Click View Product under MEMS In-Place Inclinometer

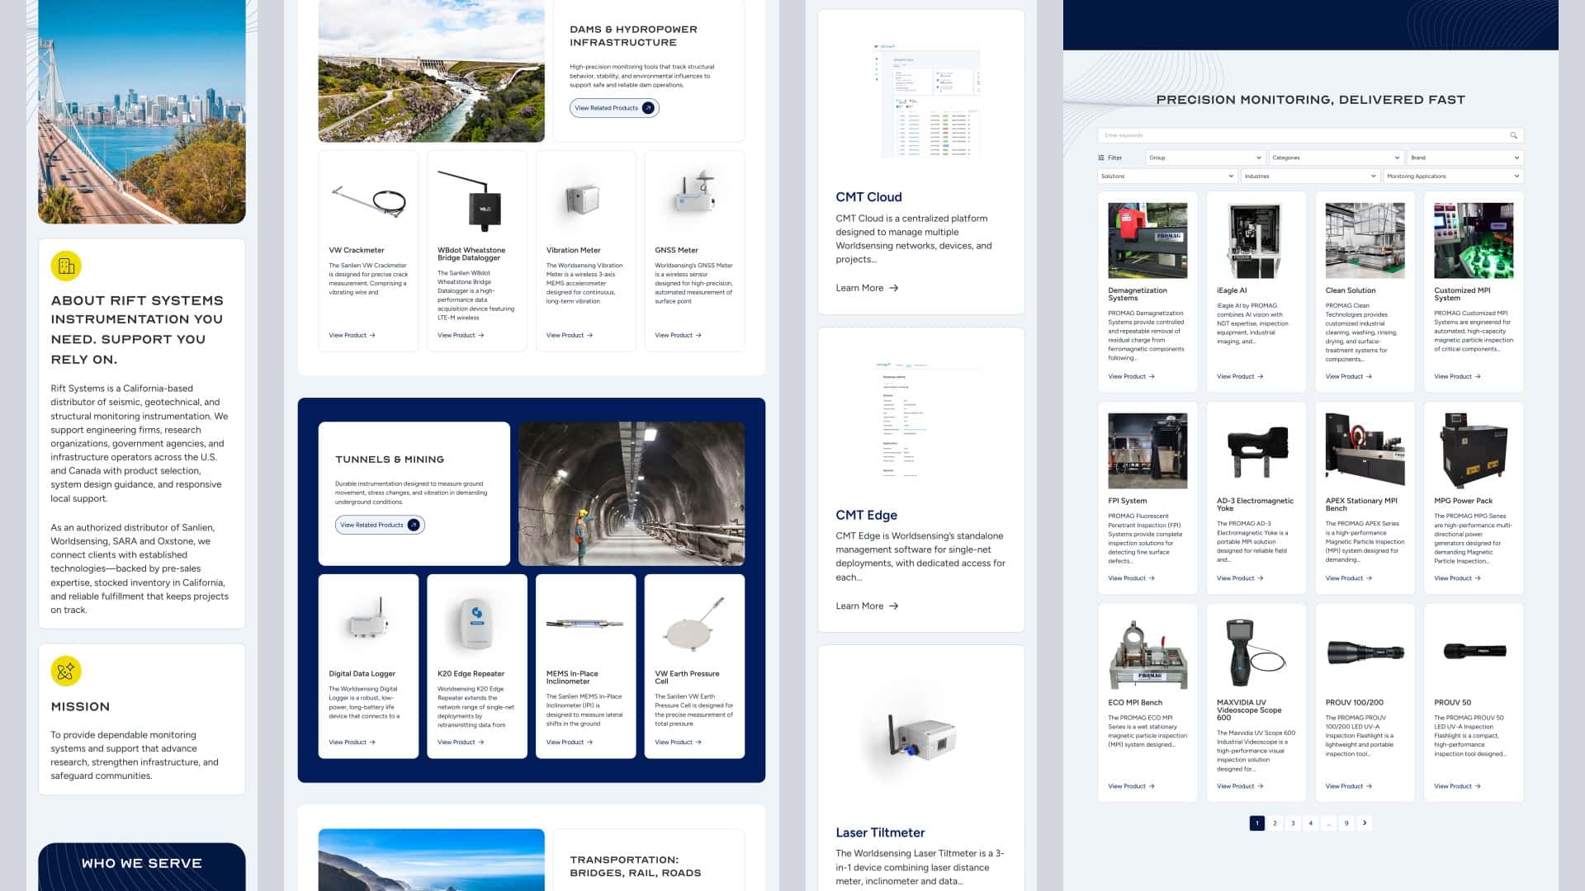(x=570, y=742)
